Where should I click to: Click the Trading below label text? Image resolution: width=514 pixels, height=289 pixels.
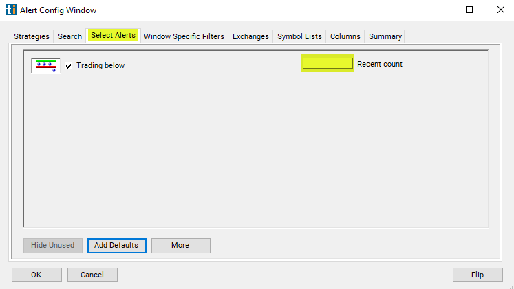click(100, 65)
